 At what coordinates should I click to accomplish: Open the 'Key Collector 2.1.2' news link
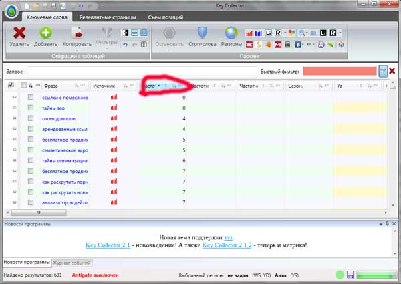tap(227, 245)
